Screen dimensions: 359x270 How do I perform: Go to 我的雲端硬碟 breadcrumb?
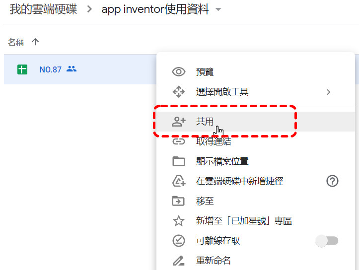[43, 9]
